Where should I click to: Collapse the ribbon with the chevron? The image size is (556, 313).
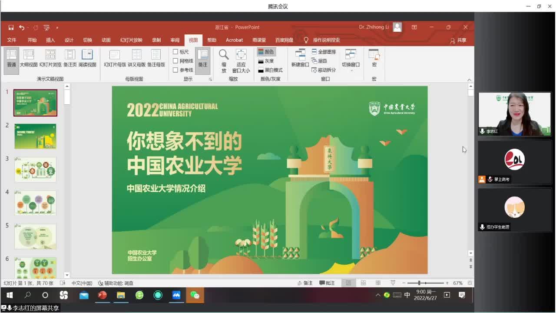click(469, 80)
